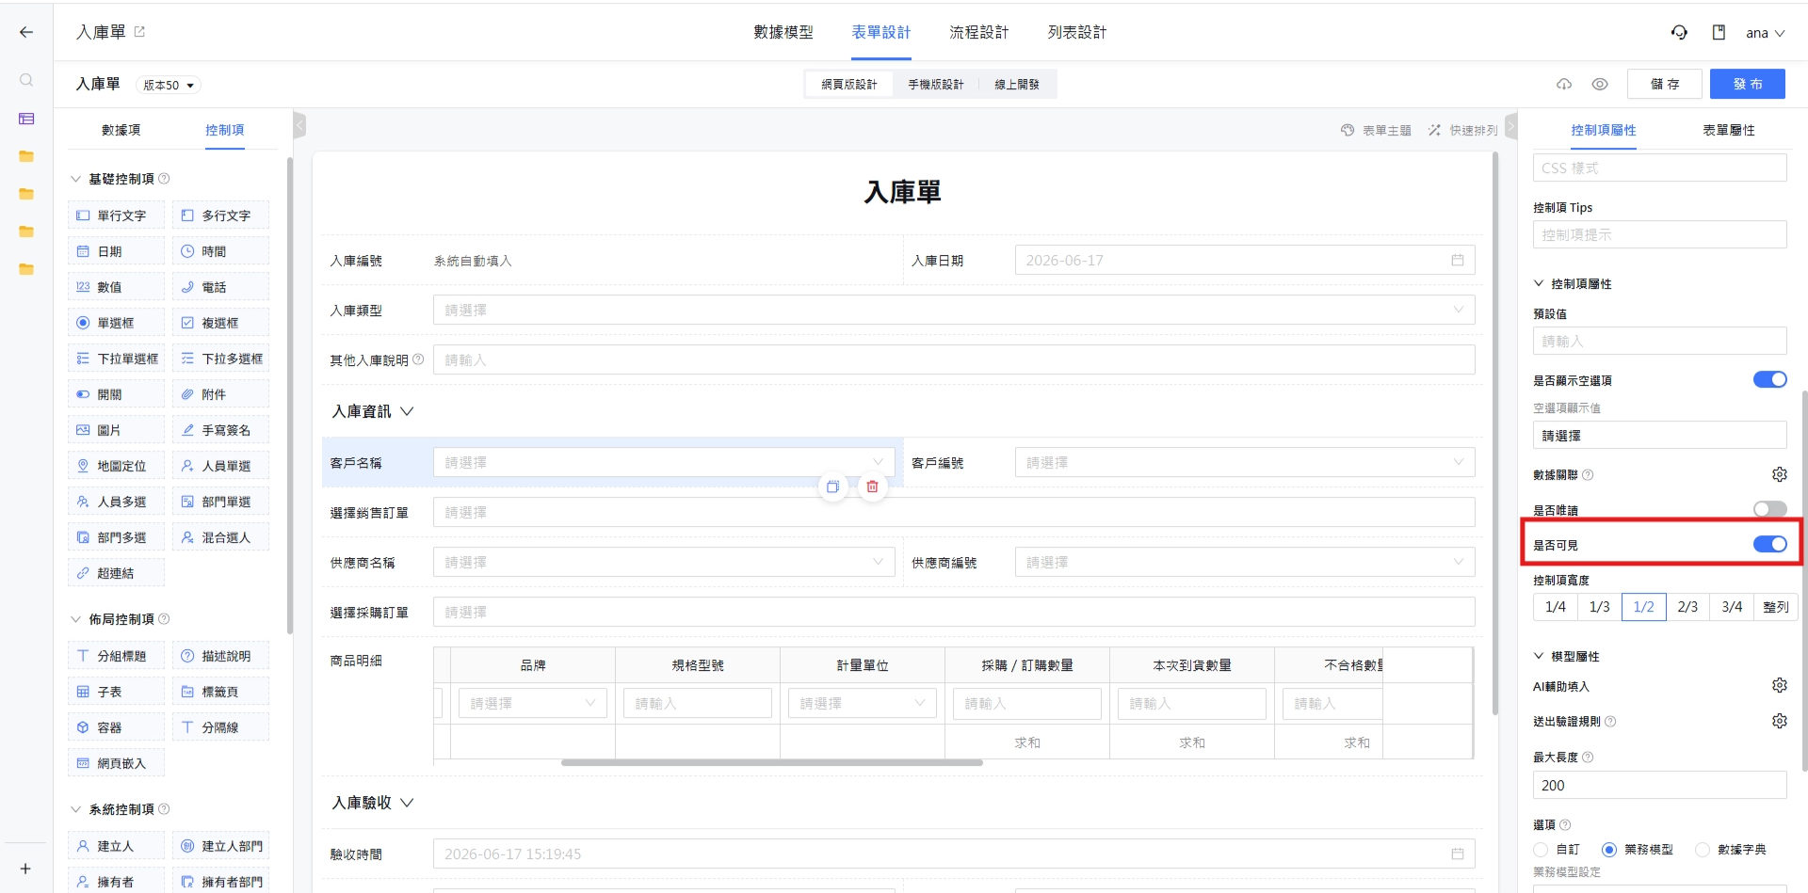Add the 超連結 control

click(x=116, y=573)
